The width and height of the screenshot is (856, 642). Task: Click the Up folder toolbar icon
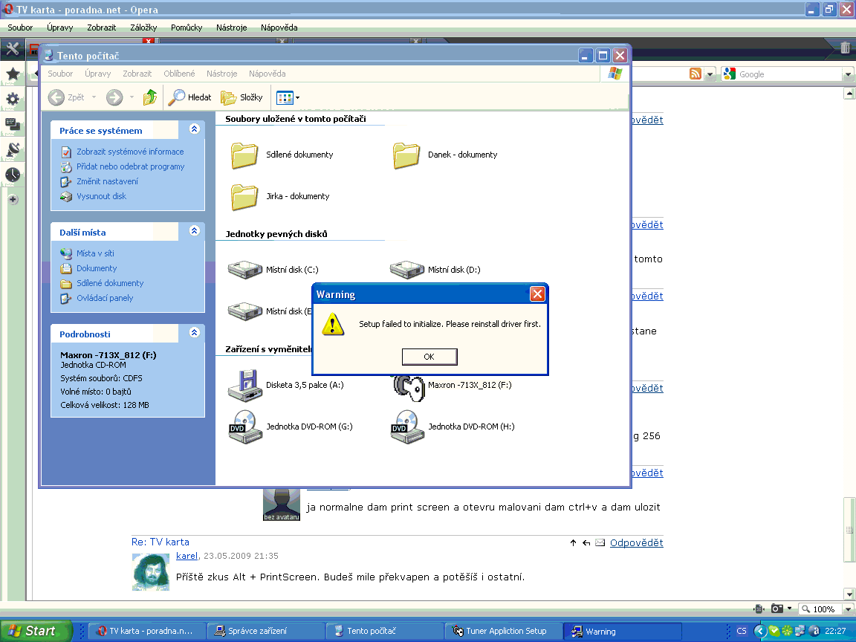[x=149, y=97]
